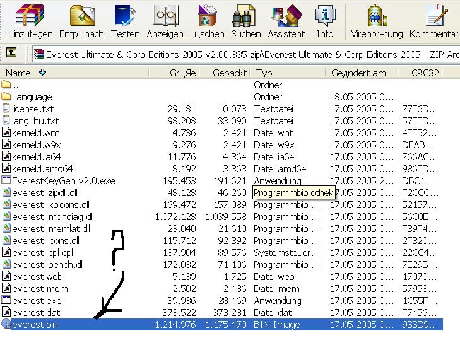The image size is (460, 338).
Task: Sort by Größe size column
Action: pyautogui.click(x=174, y=73)
